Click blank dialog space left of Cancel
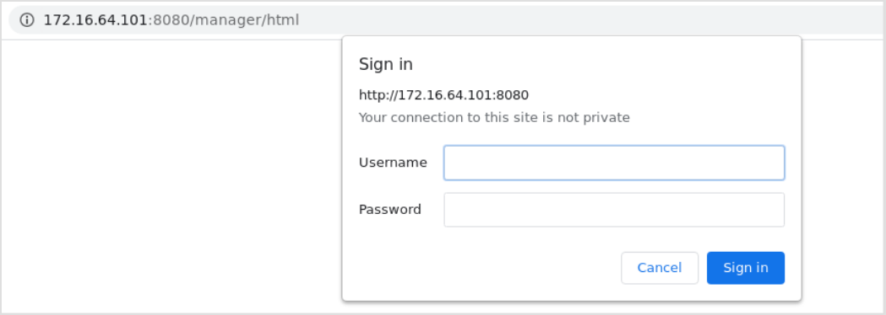Screen dimensions: 886x315 486,268
